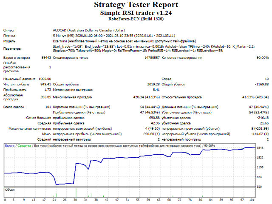Click the "Убыточные сделки (% от всех)" label
Image resolution: width=272 pixels, height=204 pixels.
pyautogui.click(x=187, y=113)
